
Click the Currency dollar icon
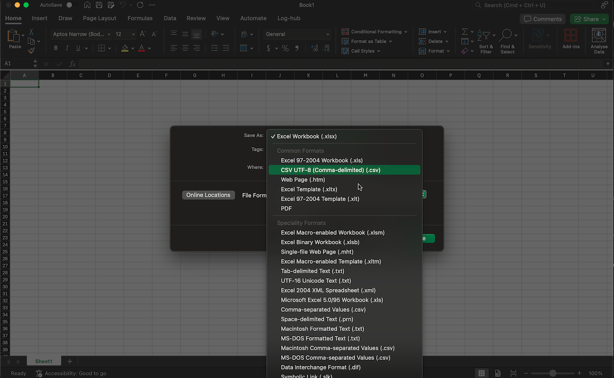click(269, 48)
